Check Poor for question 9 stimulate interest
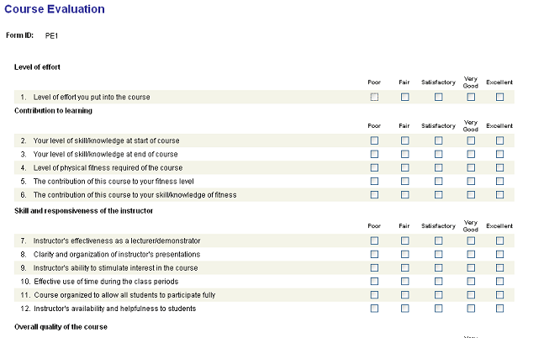The image size is (544, 338). click(374, 268)
